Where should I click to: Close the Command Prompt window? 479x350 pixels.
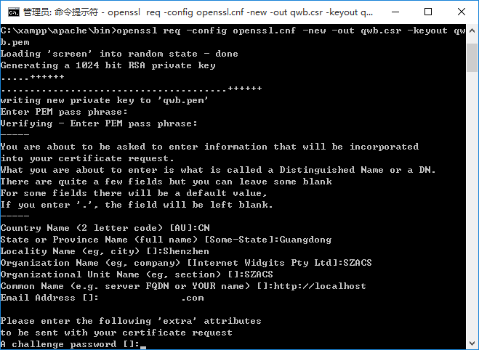pyautogui.click(x=462, y=12)
